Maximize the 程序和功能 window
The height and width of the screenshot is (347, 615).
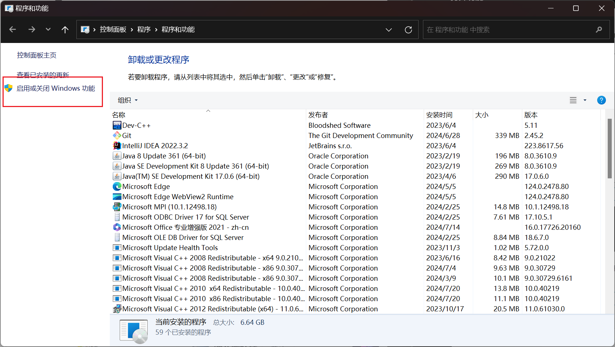click(x=576, y=8)
